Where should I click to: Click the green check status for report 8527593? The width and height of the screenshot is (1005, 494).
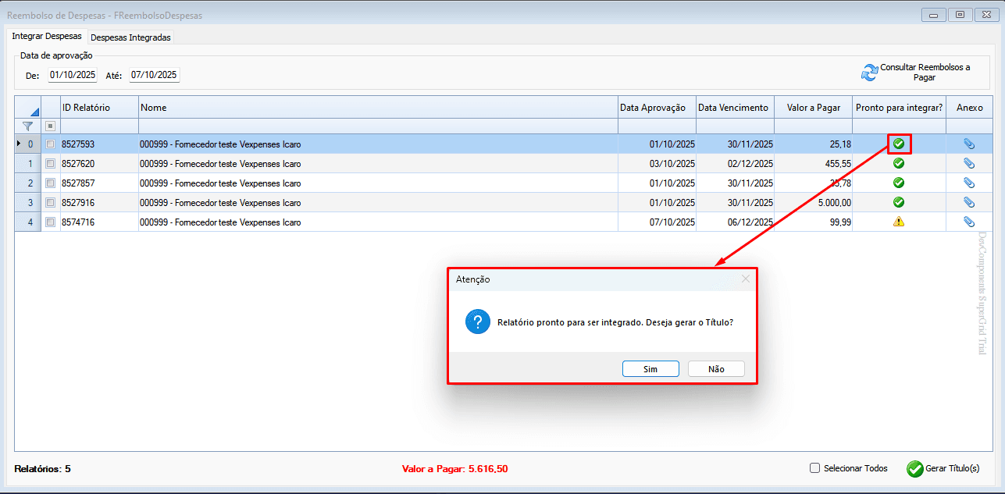[x=899, y=144]
